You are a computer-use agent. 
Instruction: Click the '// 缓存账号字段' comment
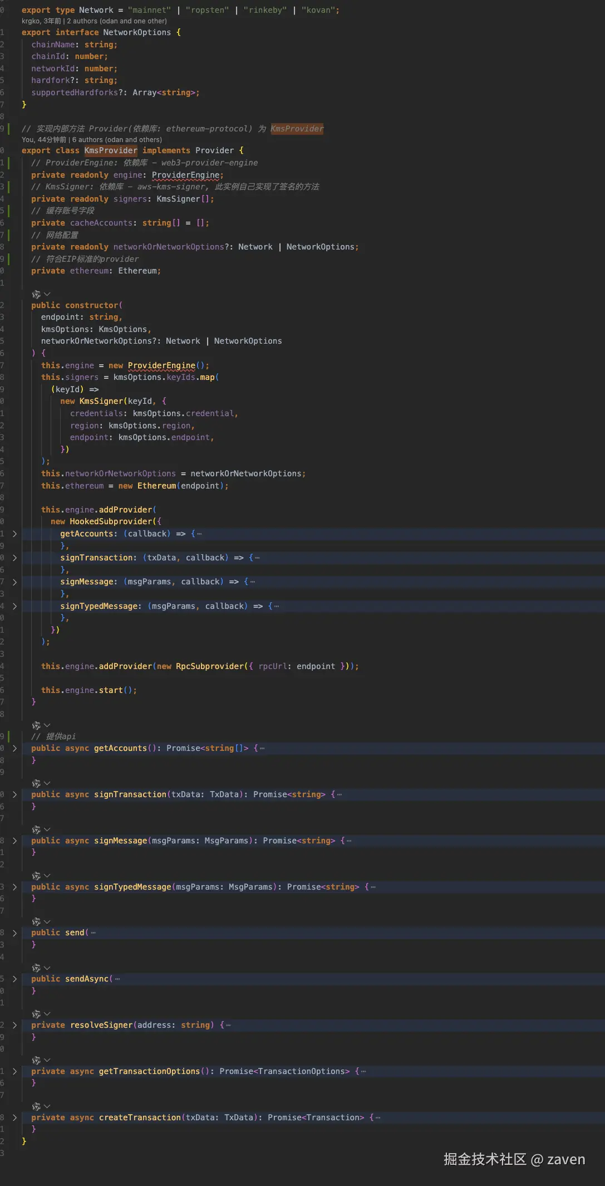(x=63, y=211)
